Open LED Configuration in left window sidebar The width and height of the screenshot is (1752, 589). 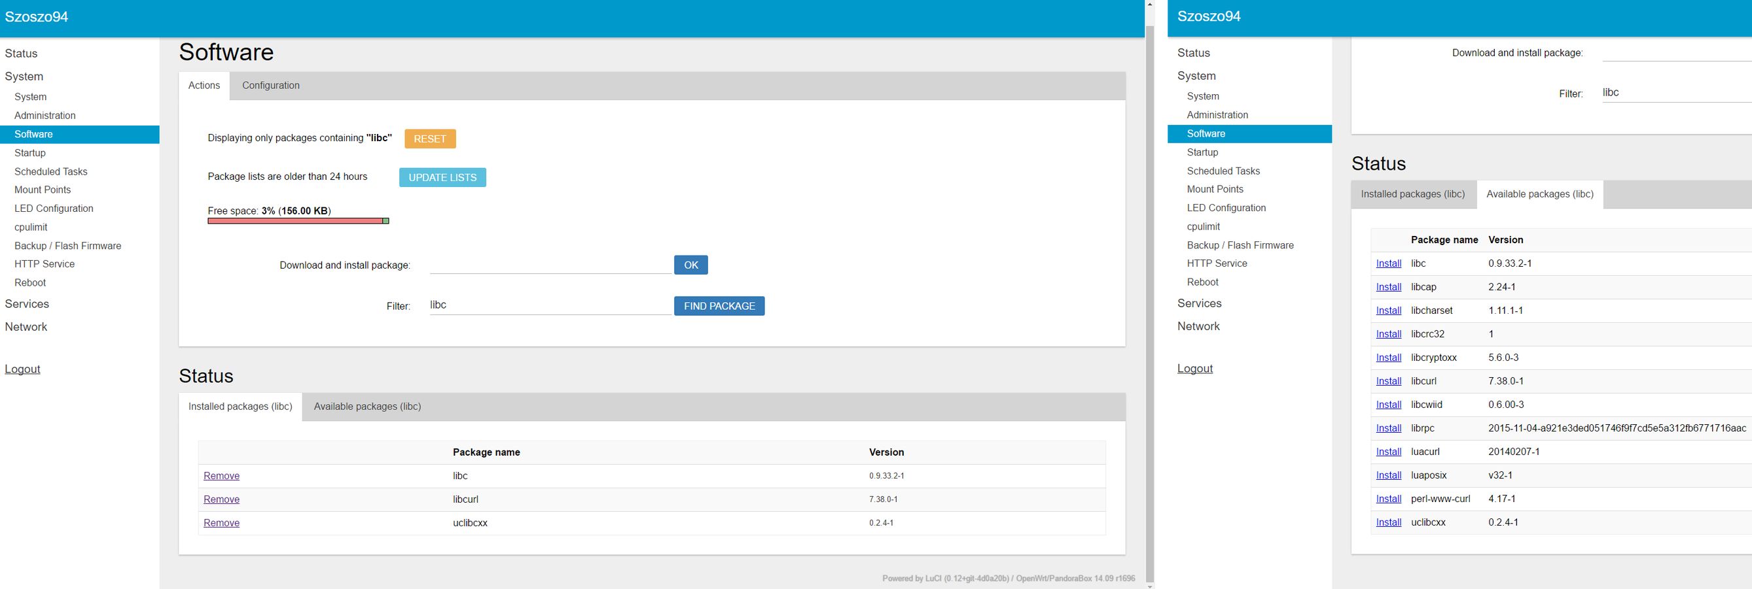point(54,209)
